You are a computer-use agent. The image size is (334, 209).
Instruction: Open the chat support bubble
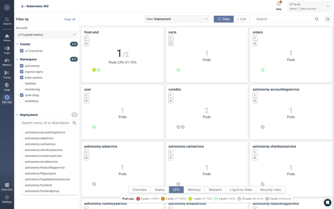[327, 202]
